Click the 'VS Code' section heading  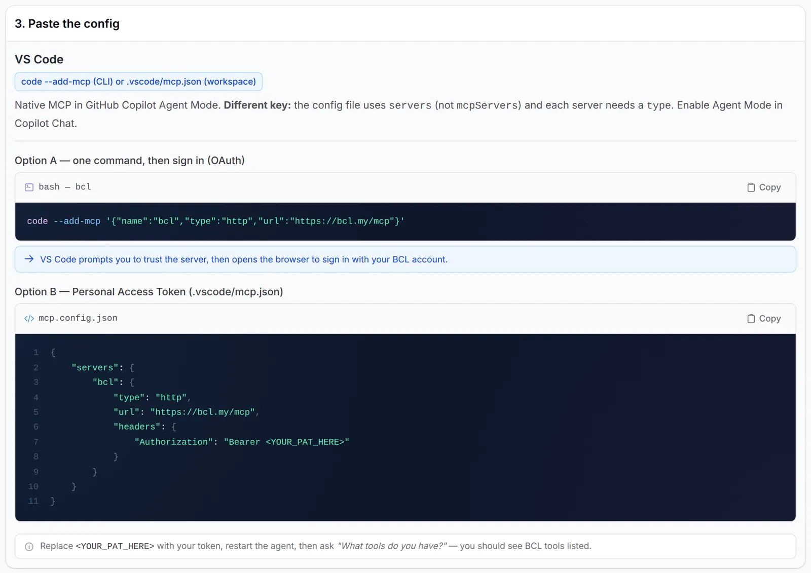(x=39, y=59)
